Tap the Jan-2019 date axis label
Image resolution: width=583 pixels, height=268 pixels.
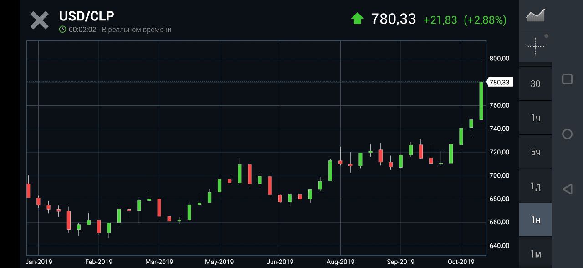pos(39,262)
